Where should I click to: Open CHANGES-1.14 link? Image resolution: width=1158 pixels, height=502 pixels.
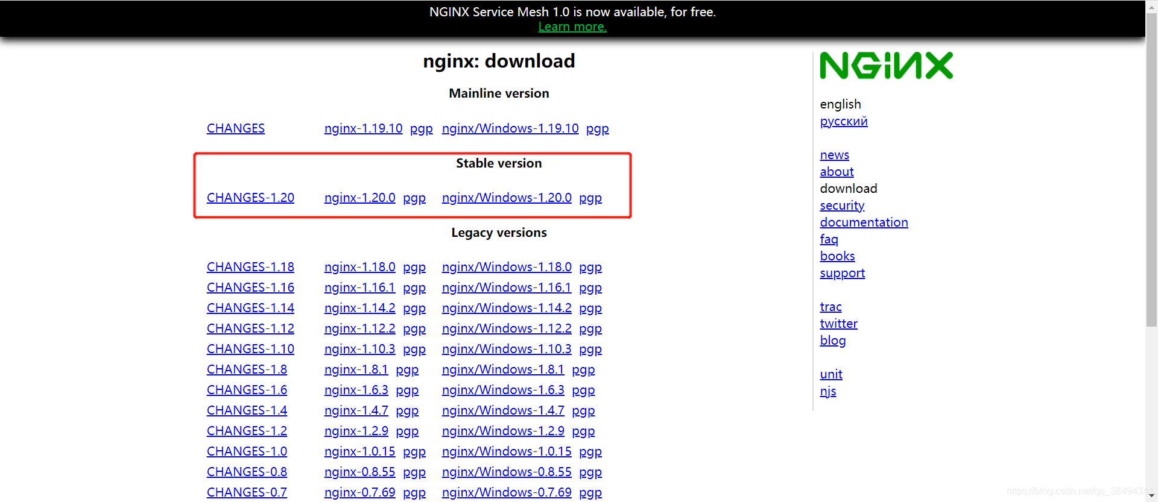[x=250, y=308]
